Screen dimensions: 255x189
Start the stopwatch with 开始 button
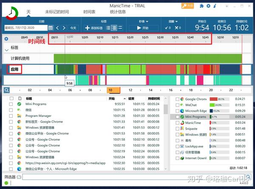click(x=144, y=28)
